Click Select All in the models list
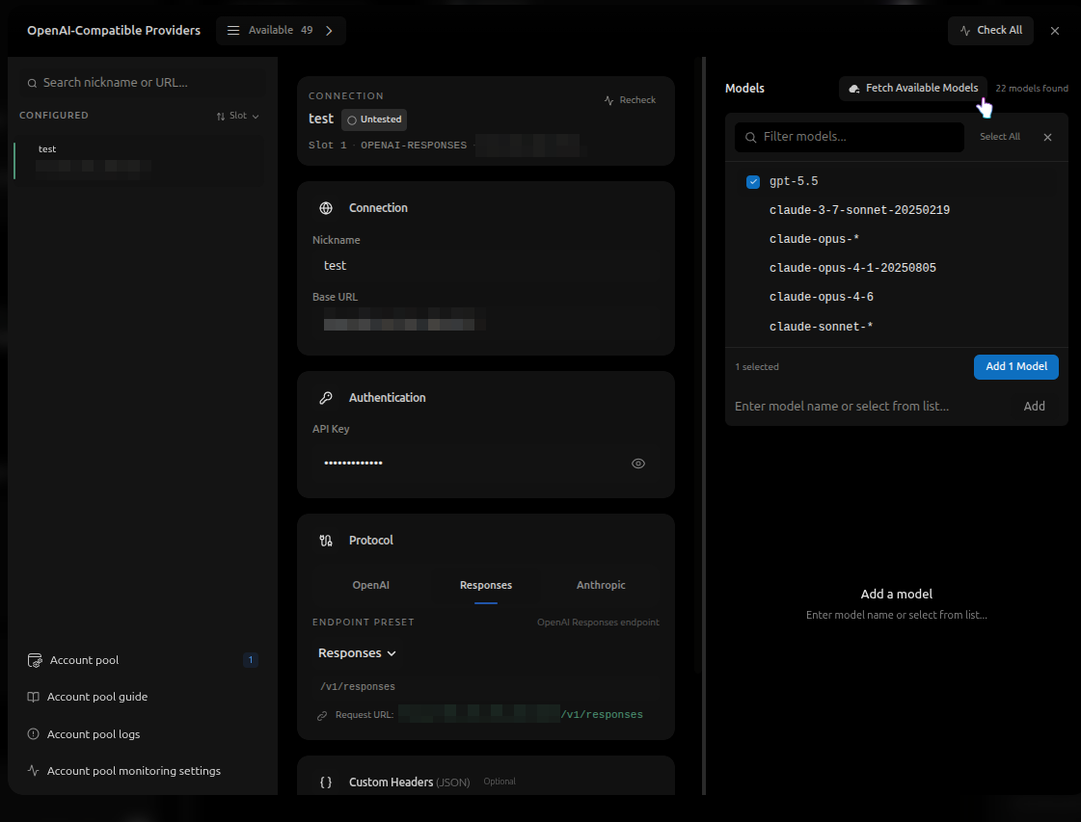The image size is (1081, 822). pos(1000,137)
